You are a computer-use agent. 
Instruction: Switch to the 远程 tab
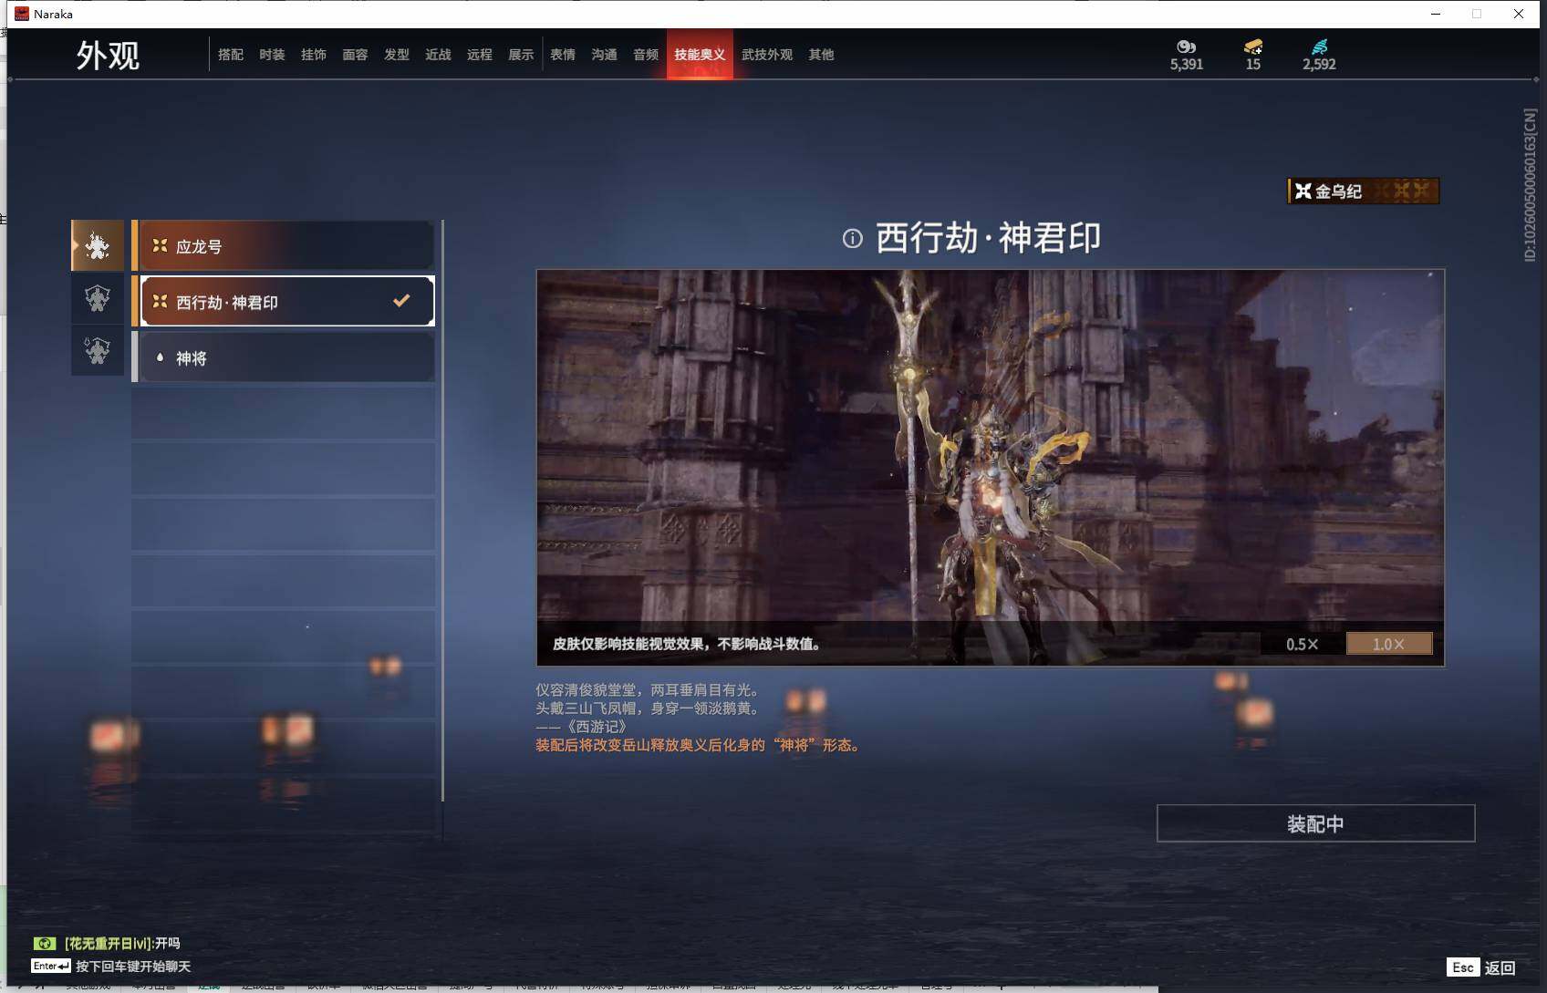480,55
